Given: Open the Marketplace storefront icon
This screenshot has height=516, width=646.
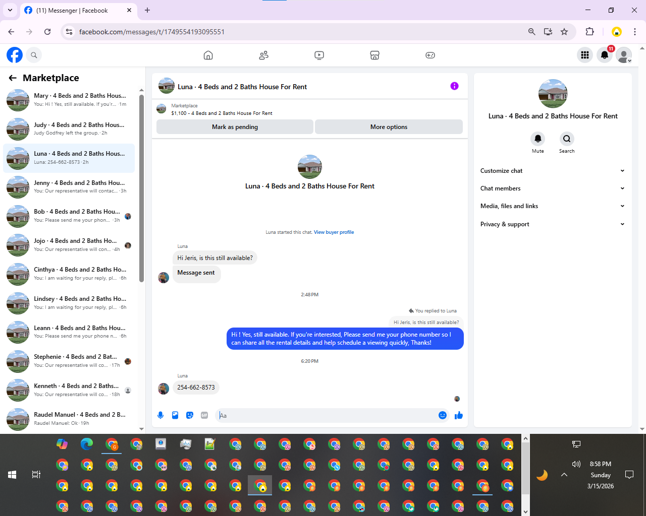Looking at the screenshot, I should 374,55.
